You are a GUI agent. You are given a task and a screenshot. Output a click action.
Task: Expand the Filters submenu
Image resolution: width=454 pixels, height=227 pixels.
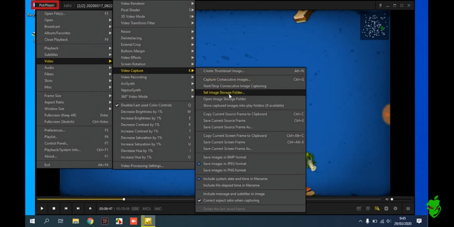74,74
